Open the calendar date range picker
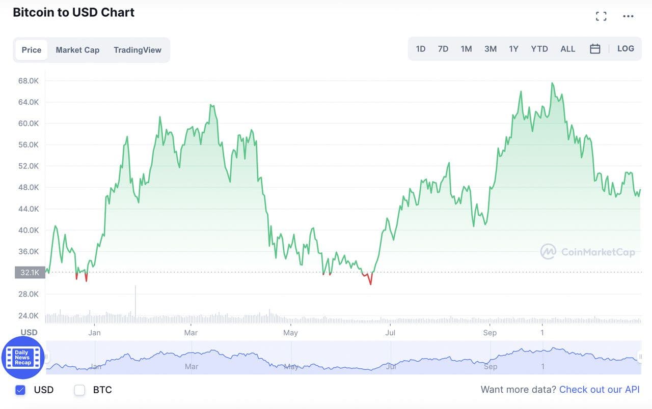Screen dimensions: 652x409 pos(595,49)
